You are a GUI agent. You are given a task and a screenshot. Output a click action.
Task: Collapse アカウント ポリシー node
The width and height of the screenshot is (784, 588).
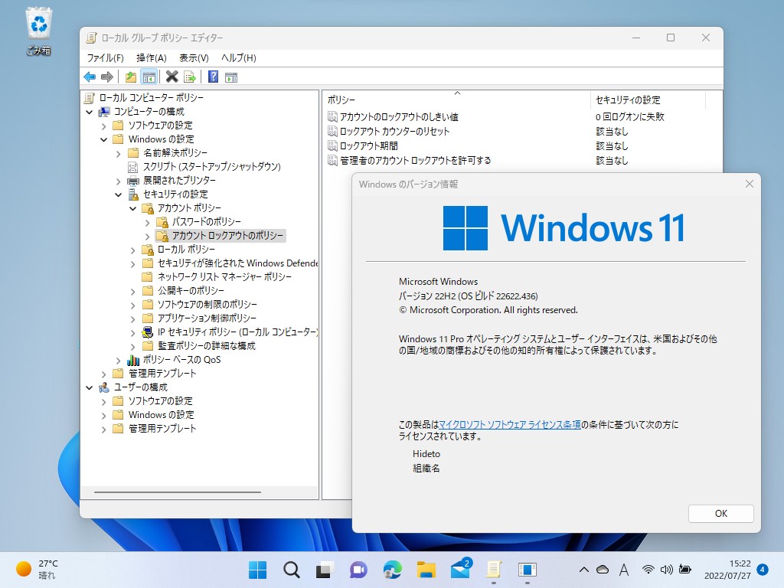[x=132, y=208]
